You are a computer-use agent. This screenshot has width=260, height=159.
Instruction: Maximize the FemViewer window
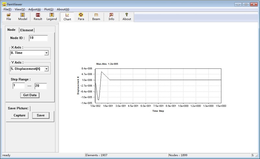tap(246, 4)
